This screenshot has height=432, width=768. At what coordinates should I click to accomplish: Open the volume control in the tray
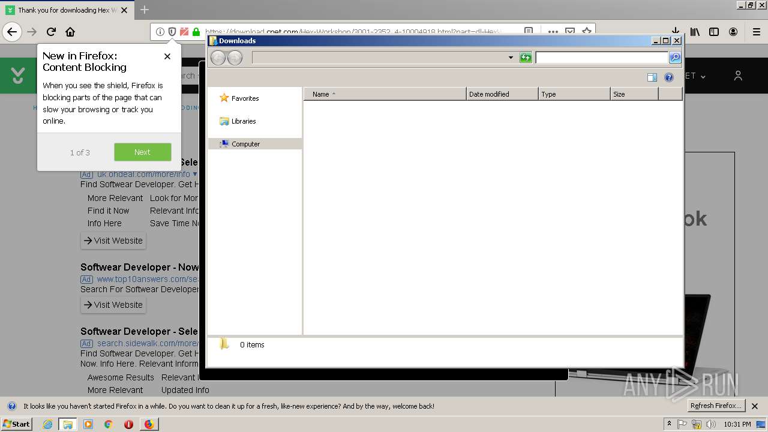click(711, 424)
